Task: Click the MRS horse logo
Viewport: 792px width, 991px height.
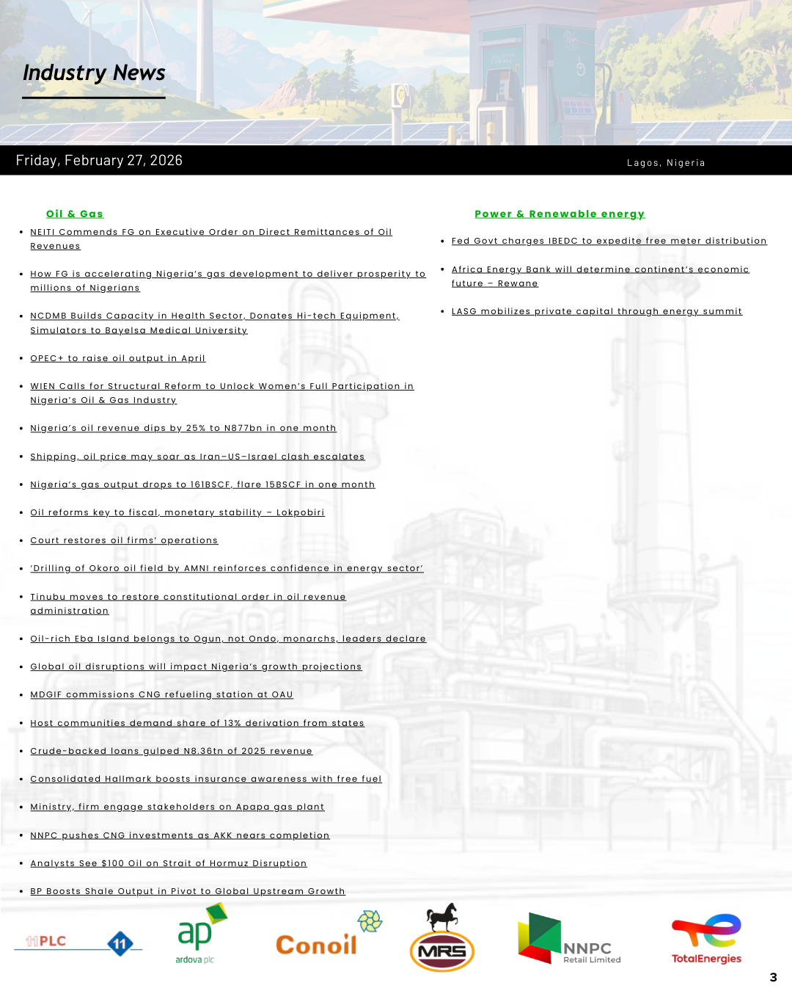Action: (442, 939)
